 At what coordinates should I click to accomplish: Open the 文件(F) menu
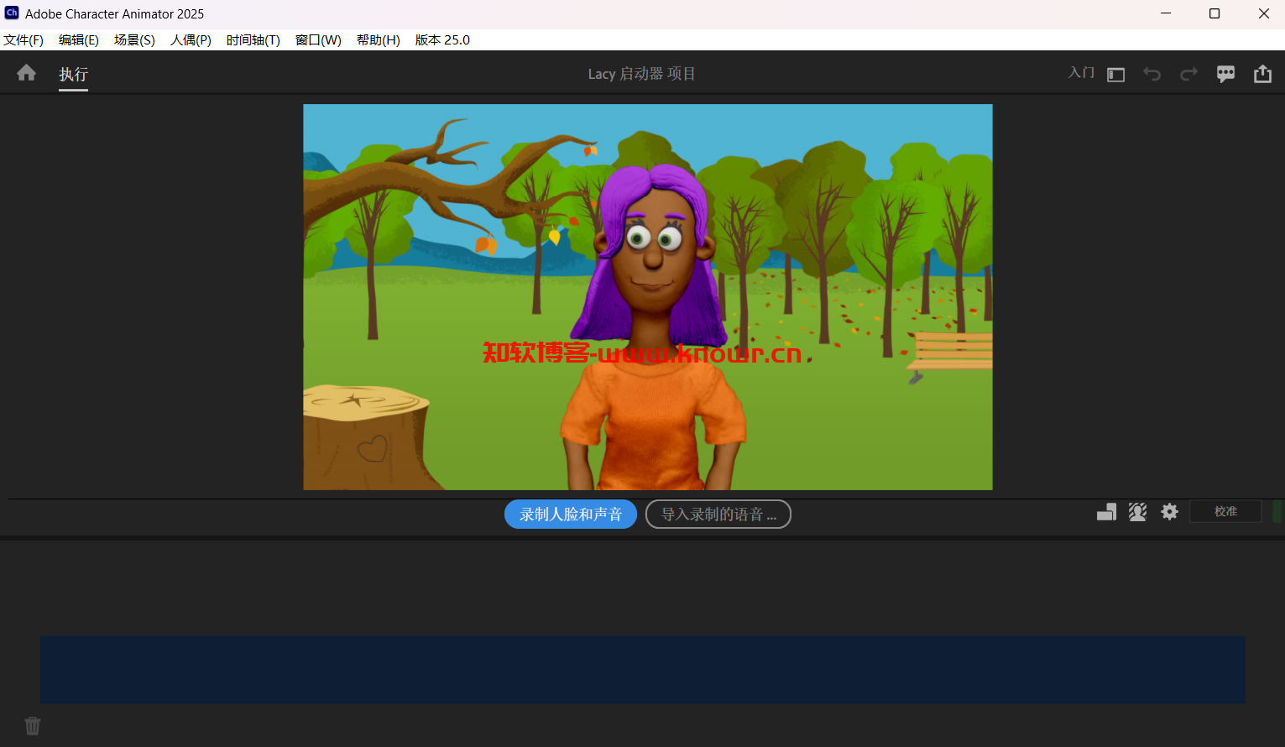pos(24,39)
